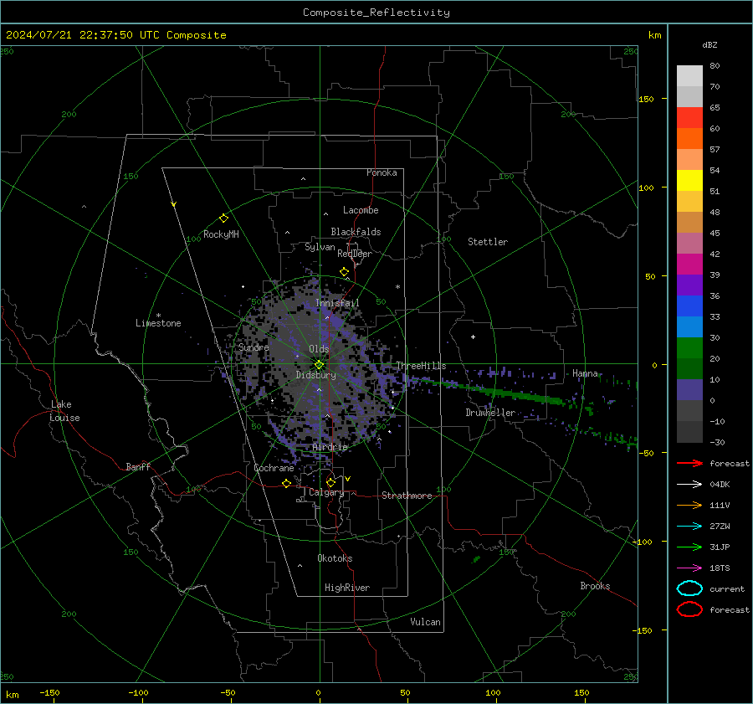Click the slate-purple swatch between 10 and 0 dBZ
The width and height of the screenshot is (753, 704).
coord(689,390)
